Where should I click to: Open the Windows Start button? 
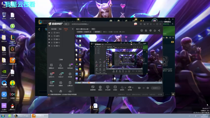click(x=3, y=116)
